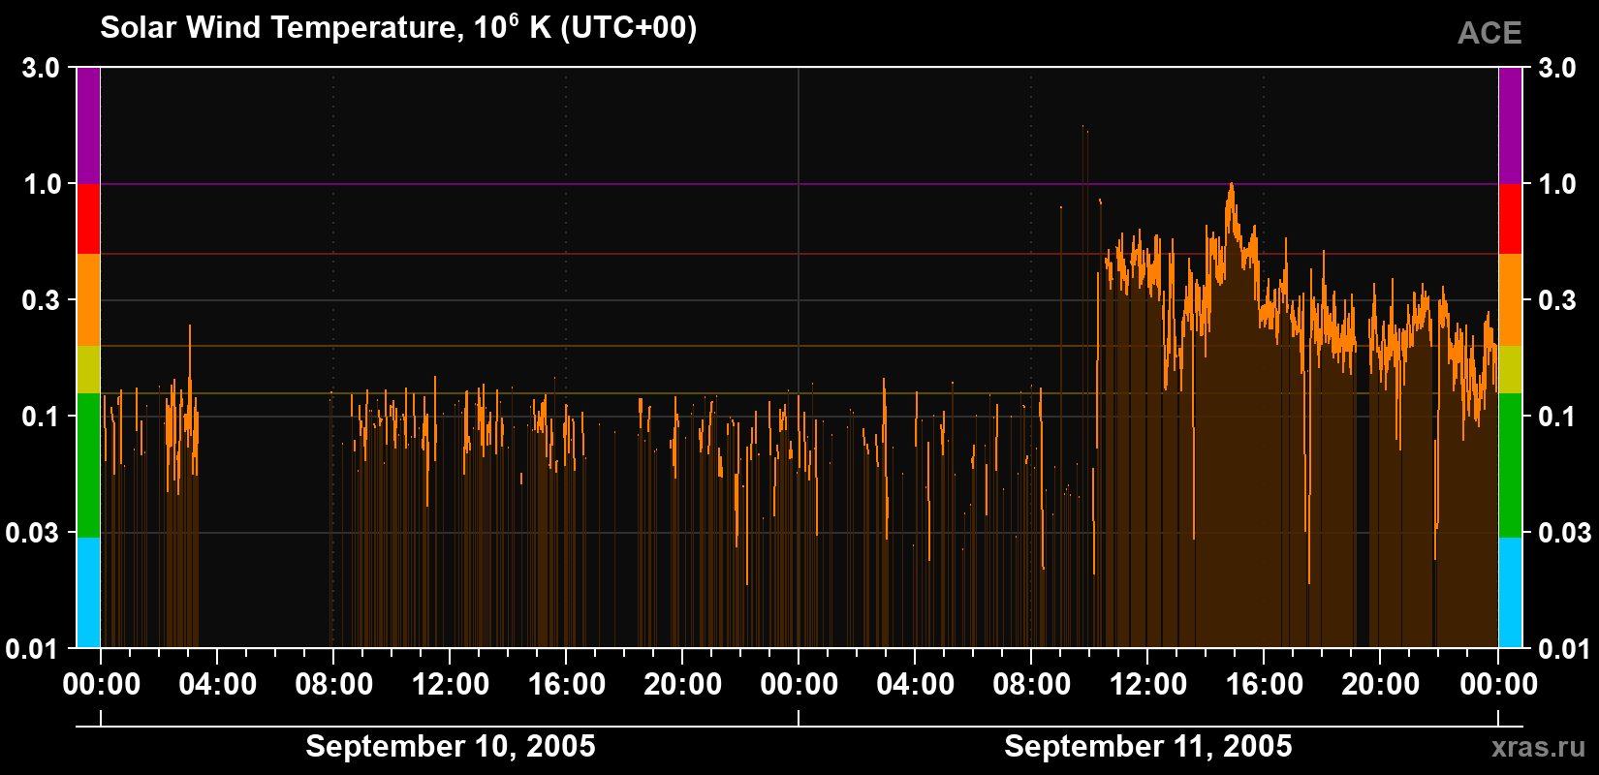Select the 3.0 label on the right axis
Screen dimensions: 1599x775
1557,68
